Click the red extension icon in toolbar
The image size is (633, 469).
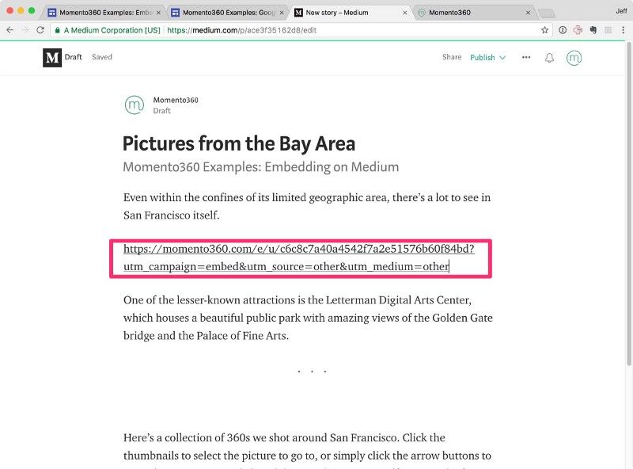[578, 30]
